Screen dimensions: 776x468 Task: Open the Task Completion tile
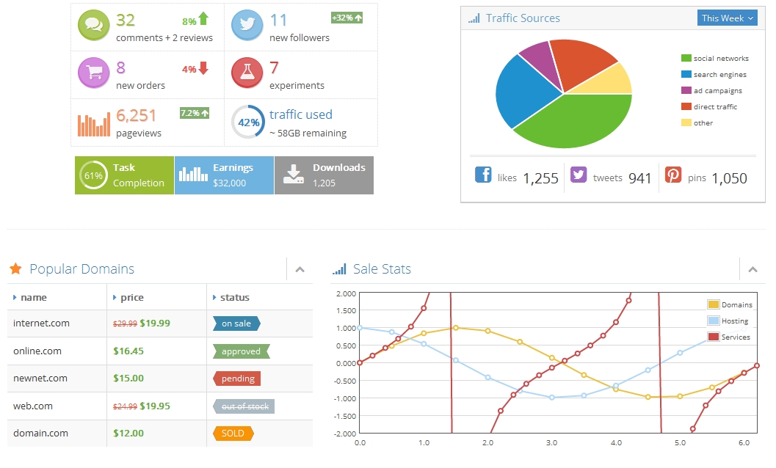pos(124,175)
